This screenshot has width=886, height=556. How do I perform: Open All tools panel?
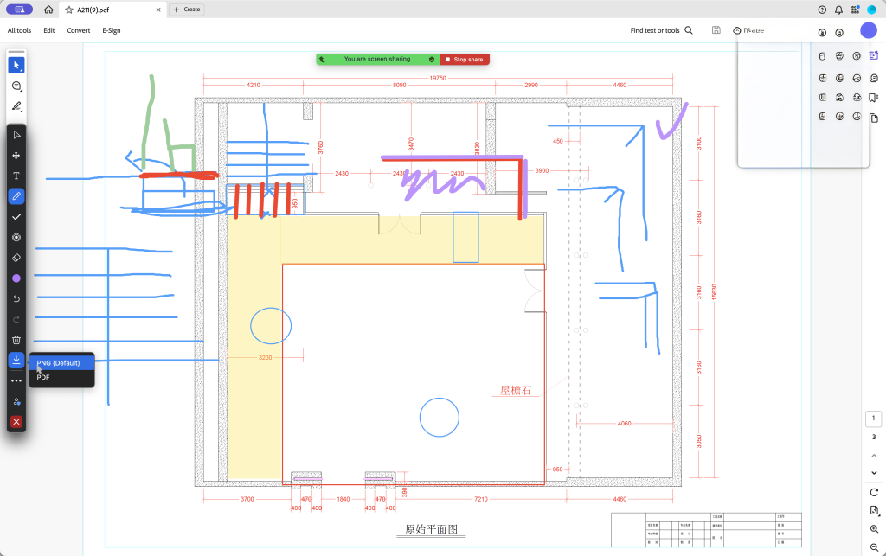pos(19,30)
